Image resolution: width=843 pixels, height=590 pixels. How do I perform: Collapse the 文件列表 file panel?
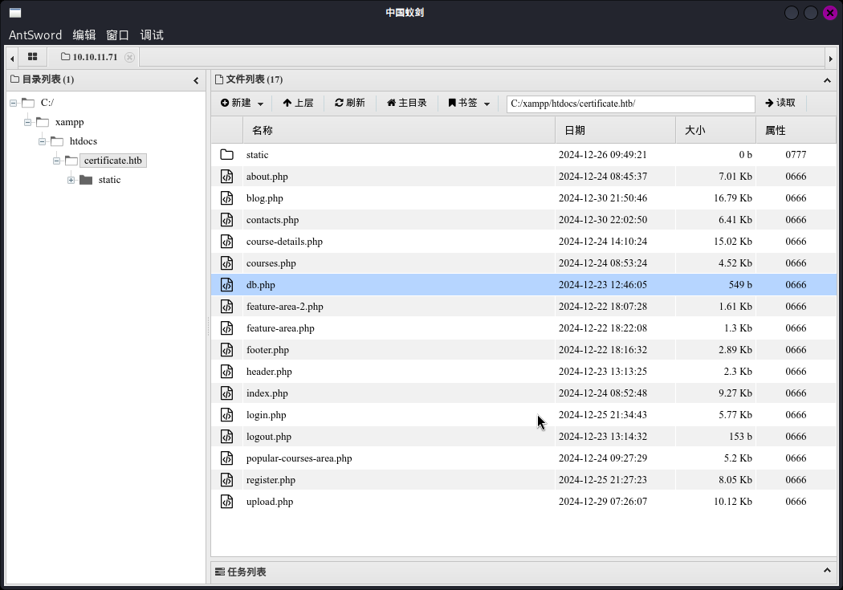point(827,80)
